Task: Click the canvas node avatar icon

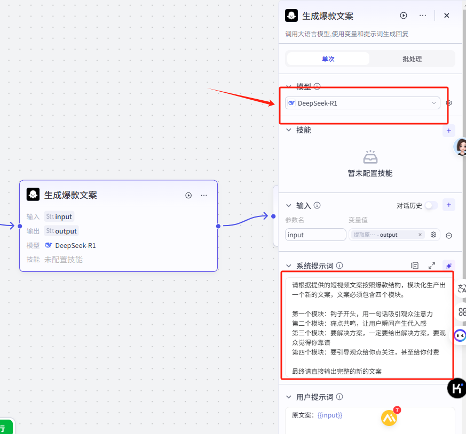Action: (x=33, y=195)
